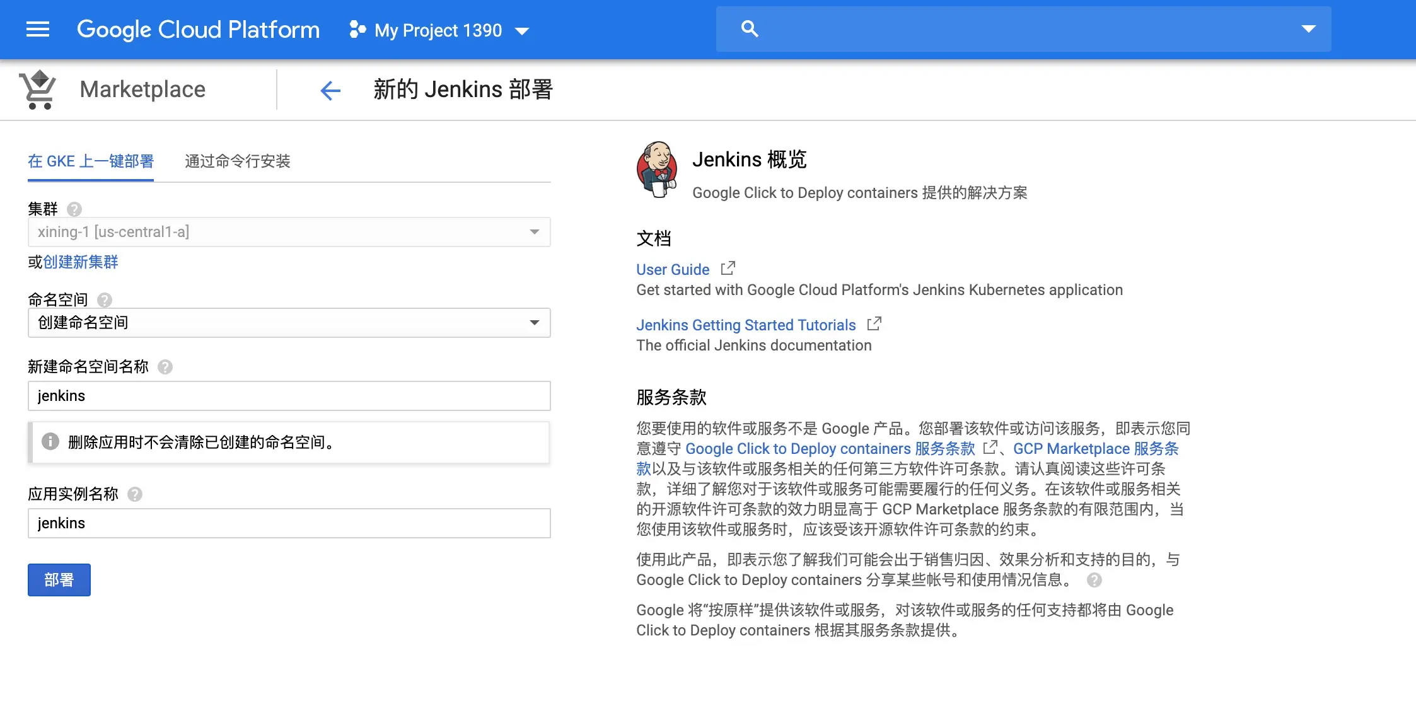
Task: Click help icon next to 集群
Action: click(74, 209)
